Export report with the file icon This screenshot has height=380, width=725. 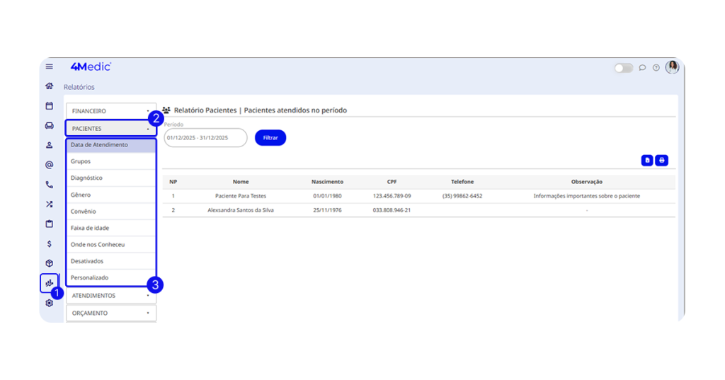click(x=647, y=161)
